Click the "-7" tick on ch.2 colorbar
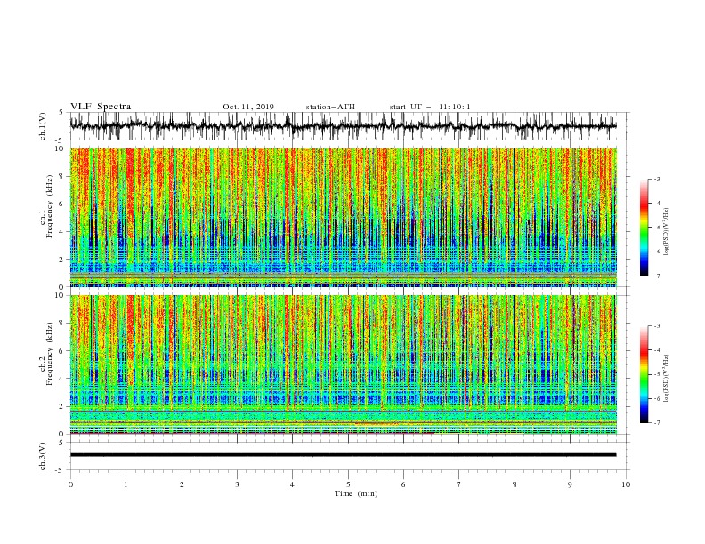Image resolution: width=705 pixels, height=544 pixels. [657, 422]
